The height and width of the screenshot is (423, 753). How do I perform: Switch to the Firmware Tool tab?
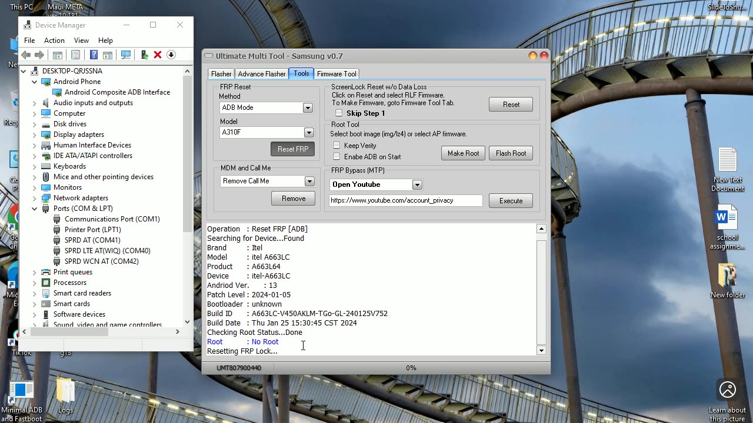click(336, 74)
